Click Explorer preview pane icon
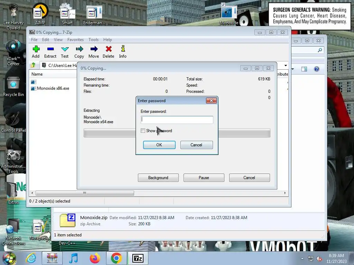This screenshot has height=265, width=354. point(304,69)
